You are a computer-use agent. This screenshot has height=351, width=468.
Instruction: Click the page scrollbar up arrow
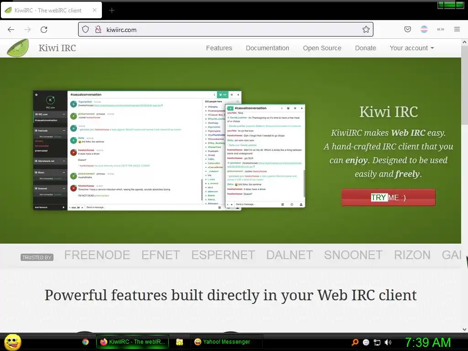[x=464, y=43]
